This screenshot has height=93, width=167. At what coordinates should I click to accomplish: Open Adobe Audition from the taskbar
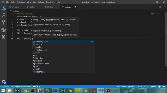click(63, 91)
